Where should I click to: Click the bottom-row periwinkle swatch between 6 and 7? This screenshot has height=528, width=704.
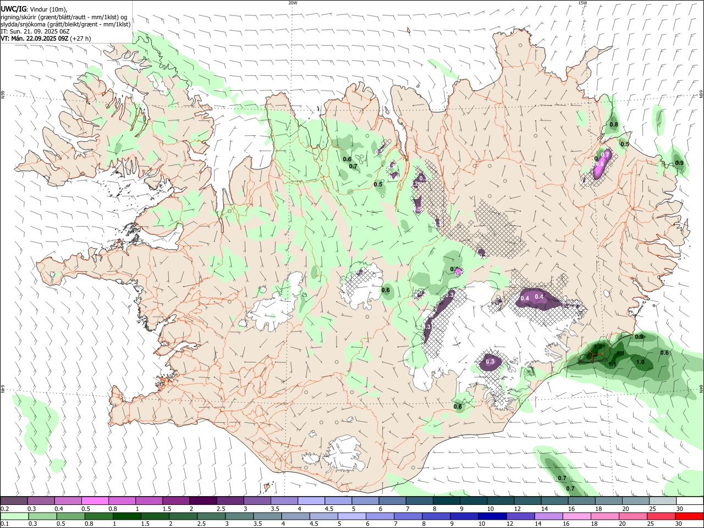point(379,516)
